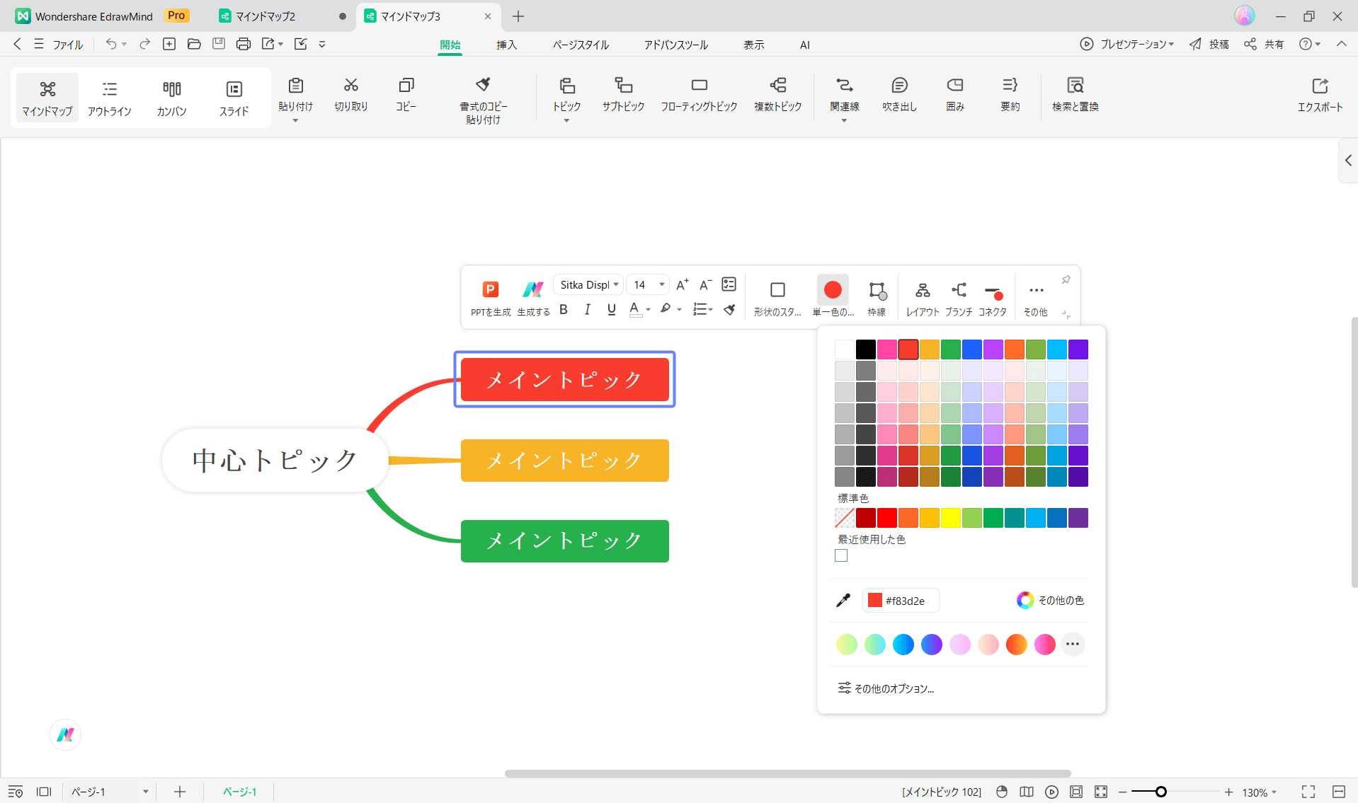
Task: Expand the font color dropdown arrow
Action: pyautogui.click(x=648, y=309)
